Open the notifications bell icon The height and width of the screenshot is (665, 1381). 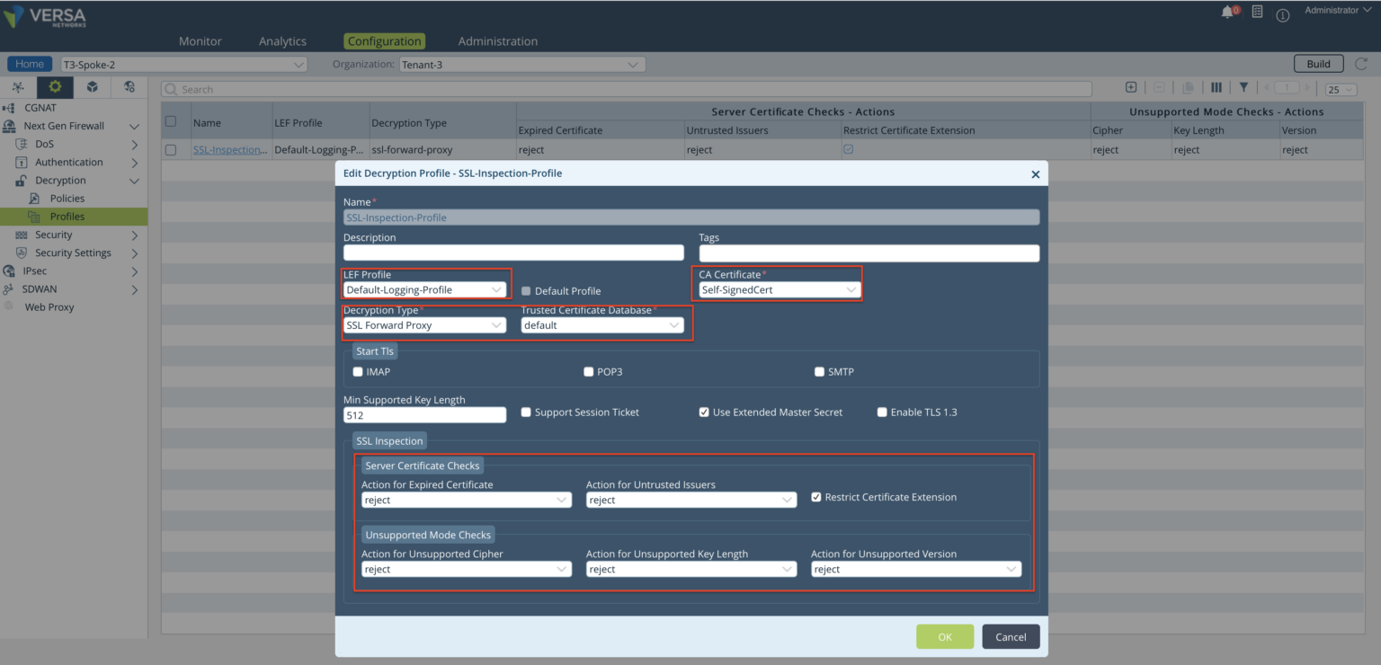1228,12
